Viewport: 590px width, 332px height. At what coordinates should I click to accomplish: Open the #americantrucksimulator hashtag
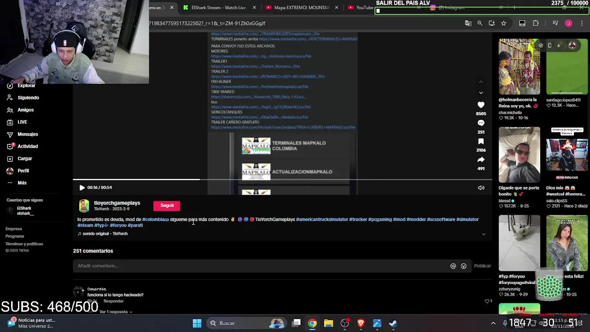point(322,219)
